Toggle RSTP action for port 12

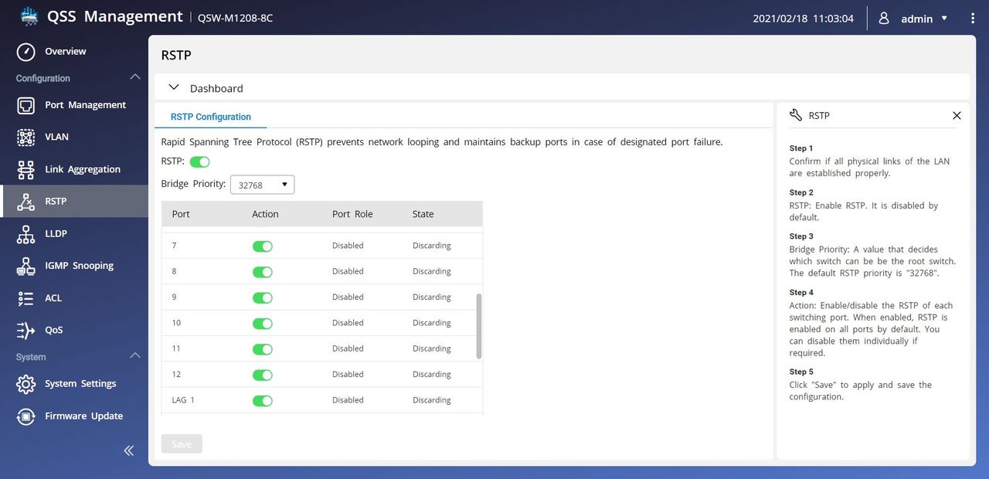click(x=263, y=375)
